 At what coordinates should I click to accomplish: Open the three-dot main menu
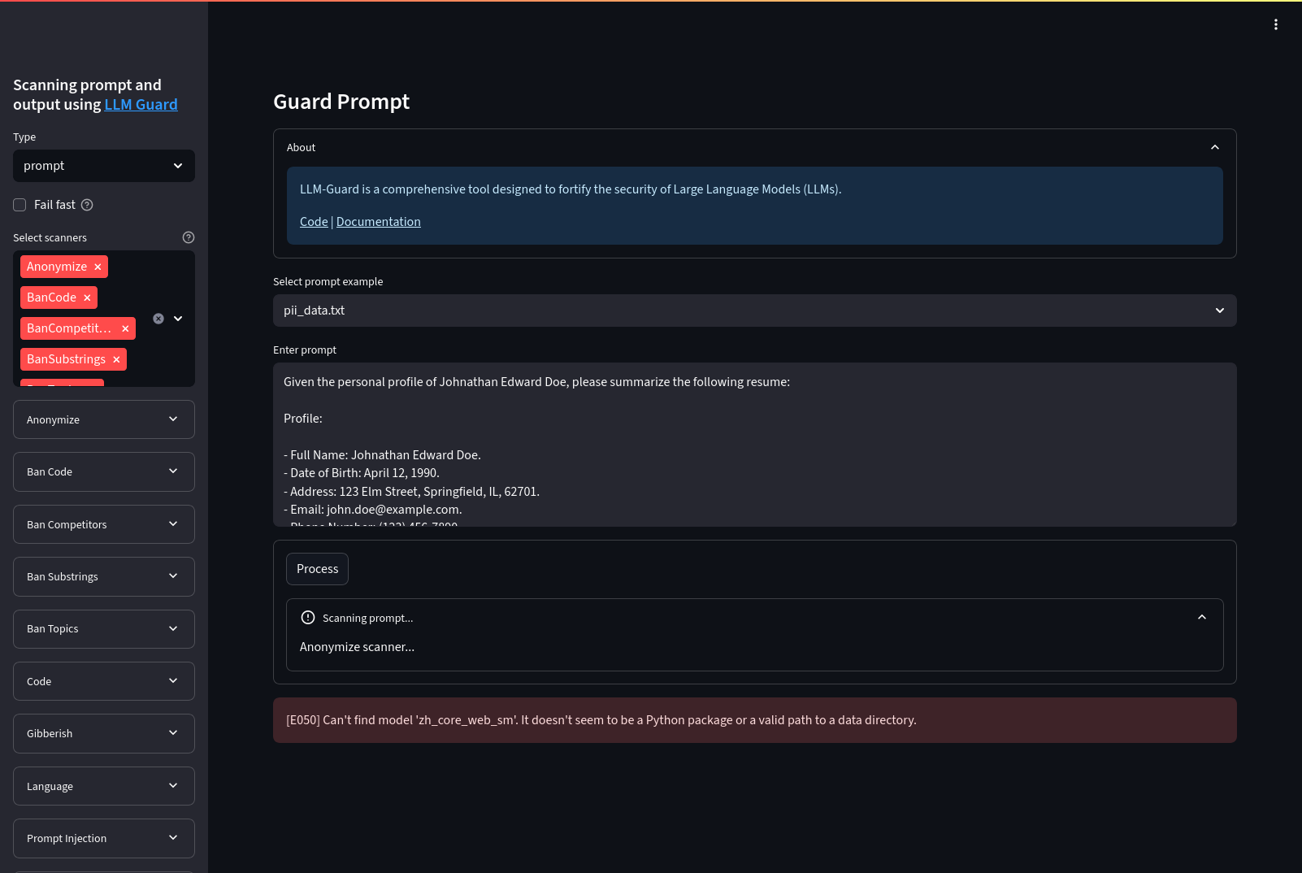tap(1276, 24)
